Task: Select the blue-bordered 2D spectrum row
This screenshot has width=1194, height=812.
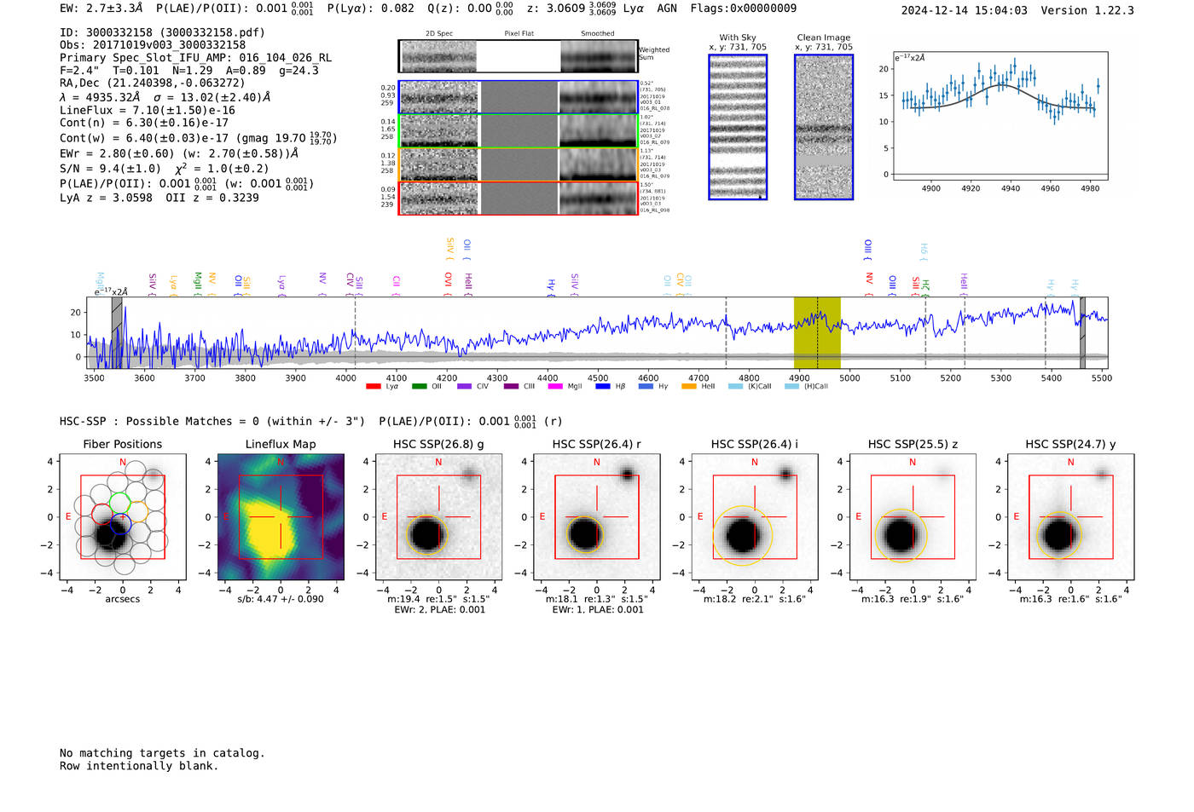Action: click(x=519, y=98)
